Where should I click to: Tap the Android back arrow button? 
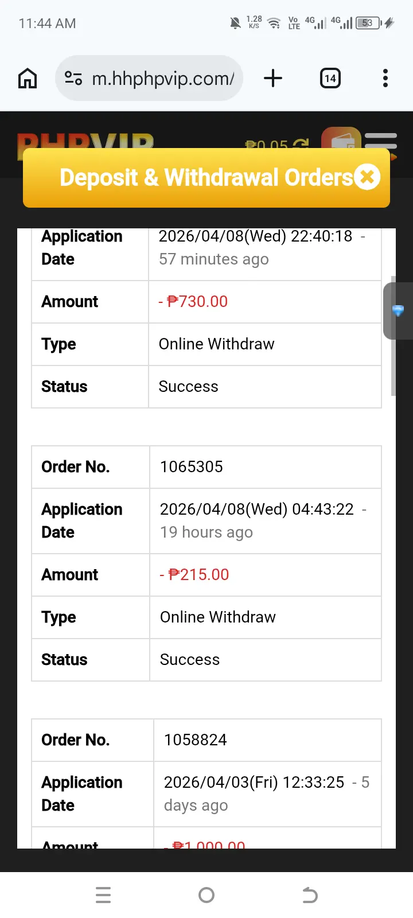point(310,895)
